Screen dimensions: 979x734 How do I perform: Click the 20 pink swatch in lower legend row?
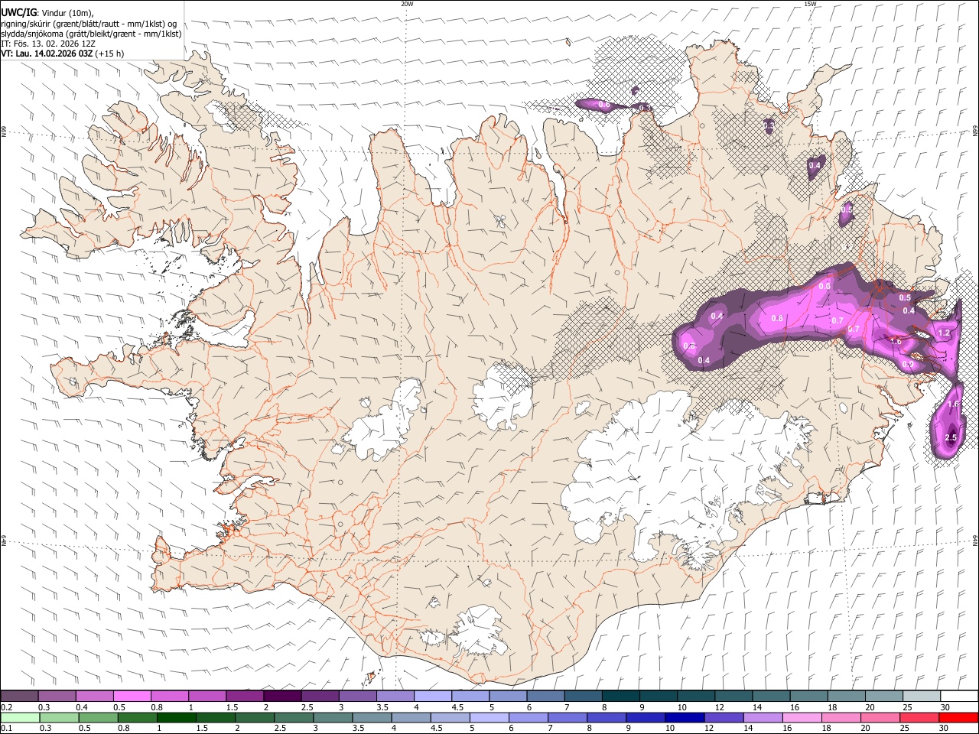(x=880, y=717)
